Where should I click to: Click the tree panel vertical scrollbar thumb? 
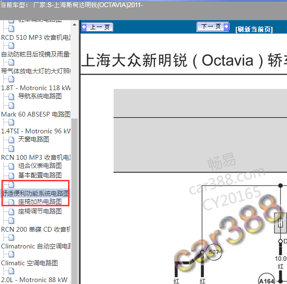pyautogui.click(x=74, y=201)
